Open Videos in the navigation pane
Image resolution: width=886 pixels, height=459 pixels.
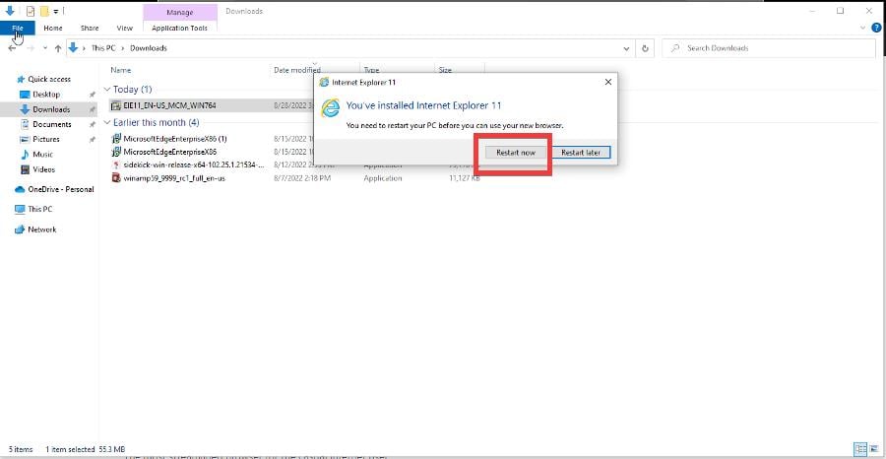43,169
